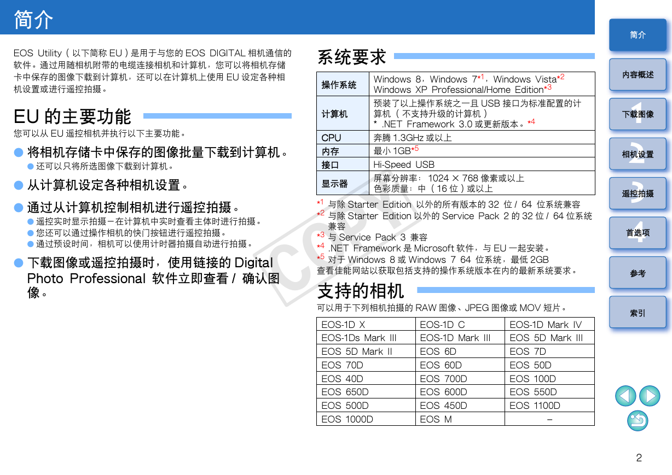Select the 最小 1GB memory cell
This screenshot has height=475, width=672.
(483, 151)
